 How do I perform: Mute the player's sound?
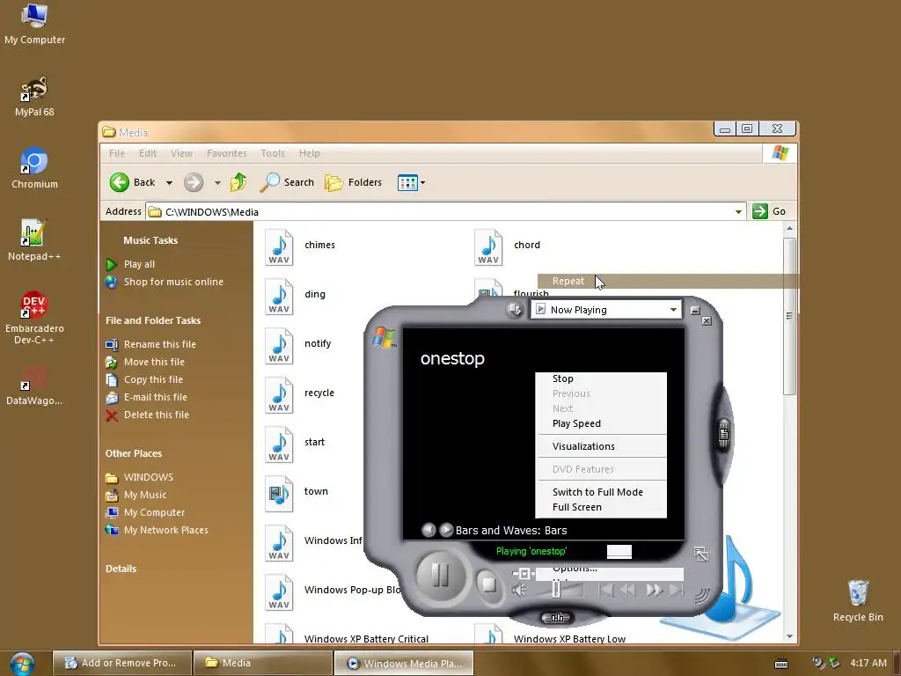pyautogui.click(x=519, y=591)
